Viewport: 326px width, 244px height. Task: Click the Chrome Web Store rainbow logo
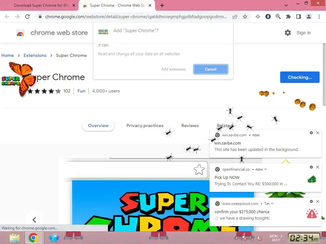click(20, 33)
